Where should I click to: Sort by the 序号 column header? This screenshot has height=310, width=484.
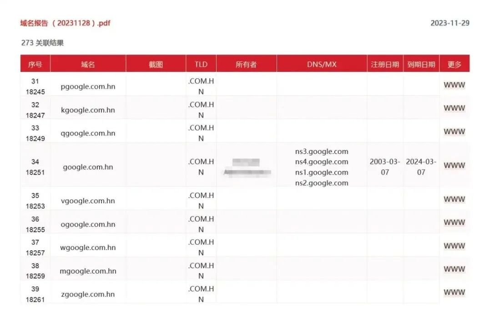pyautogui.click(x=35, y=65)
